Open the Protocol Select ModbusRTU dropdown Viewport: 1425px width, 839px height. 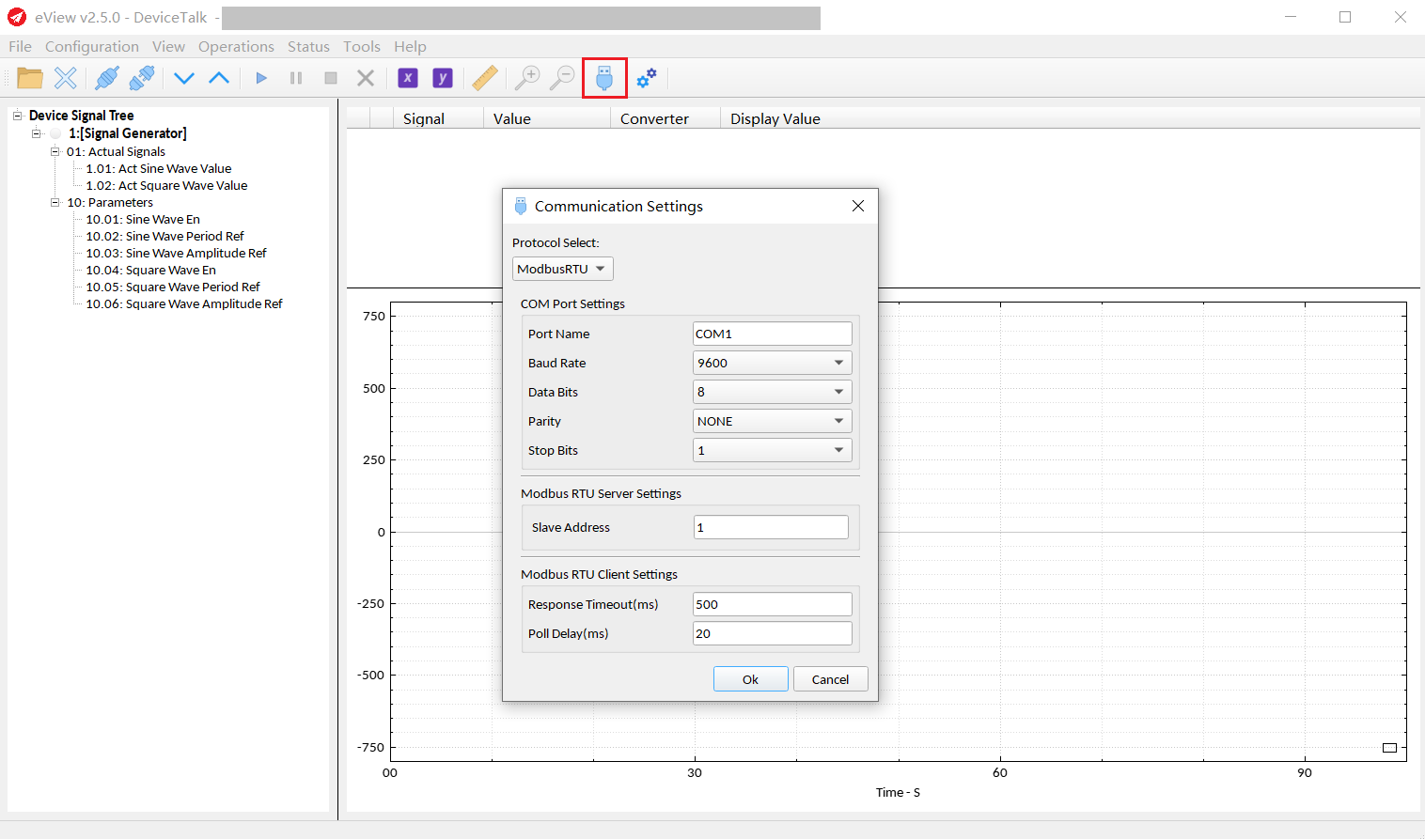click(563, 269)
